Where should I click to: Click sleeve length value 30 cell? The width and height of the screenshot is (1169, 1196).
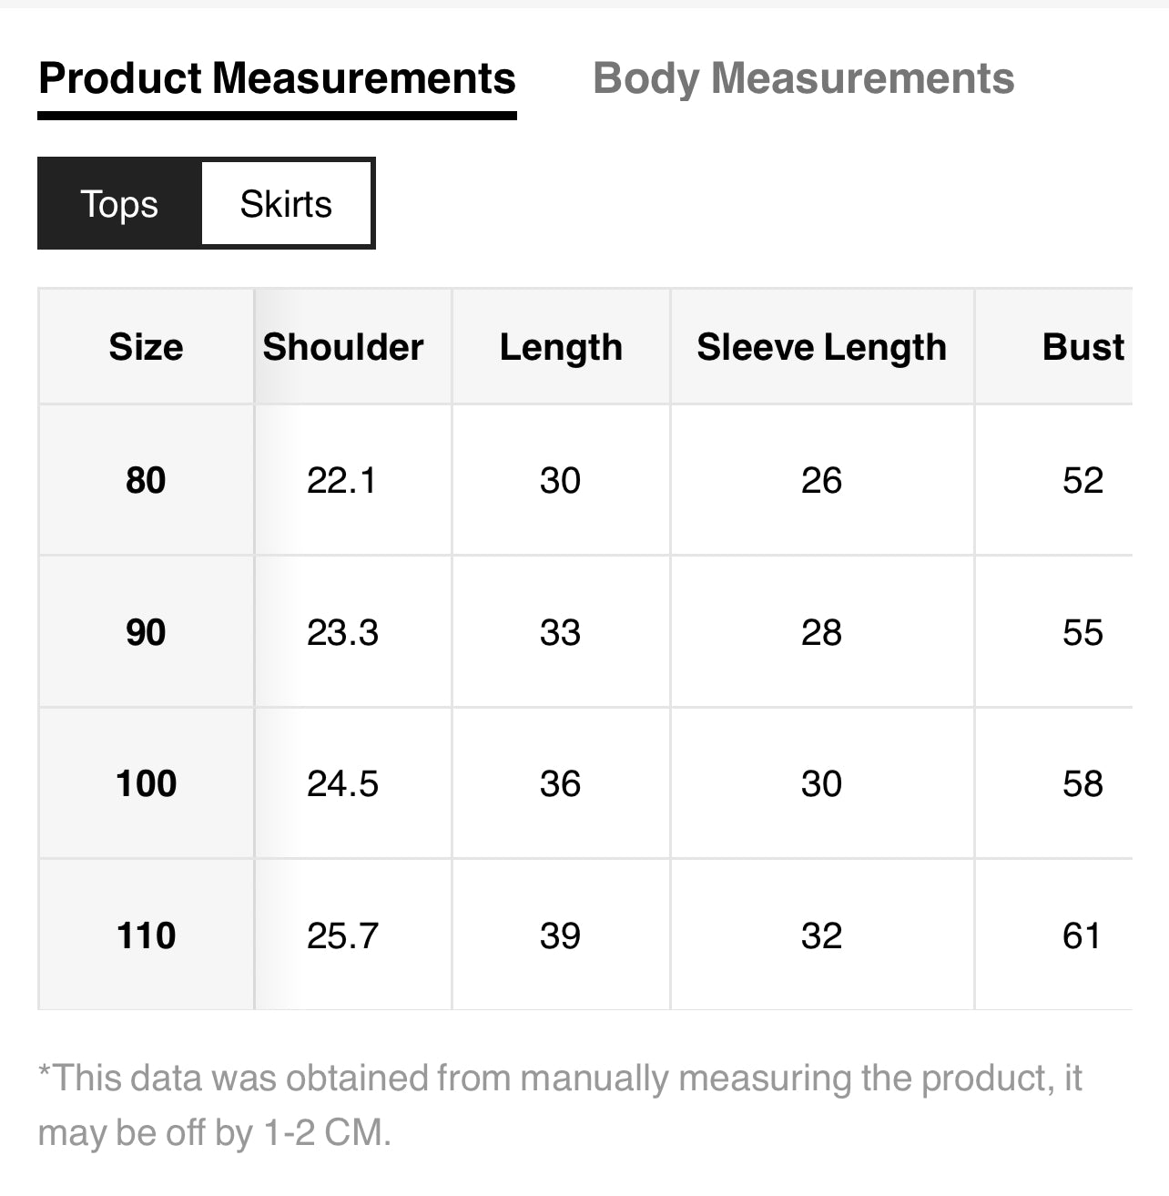[x=821, y=783]
